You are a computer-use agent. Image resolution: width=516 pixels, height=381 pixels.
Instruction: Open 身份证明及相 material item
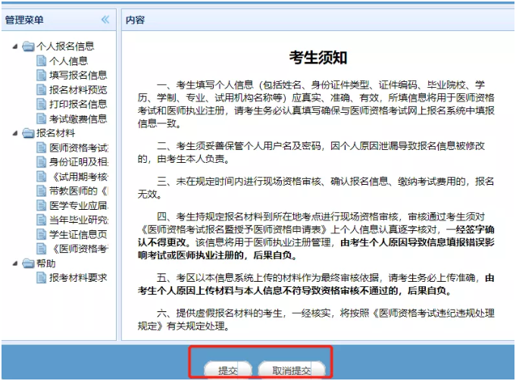(x=78, y=162)
